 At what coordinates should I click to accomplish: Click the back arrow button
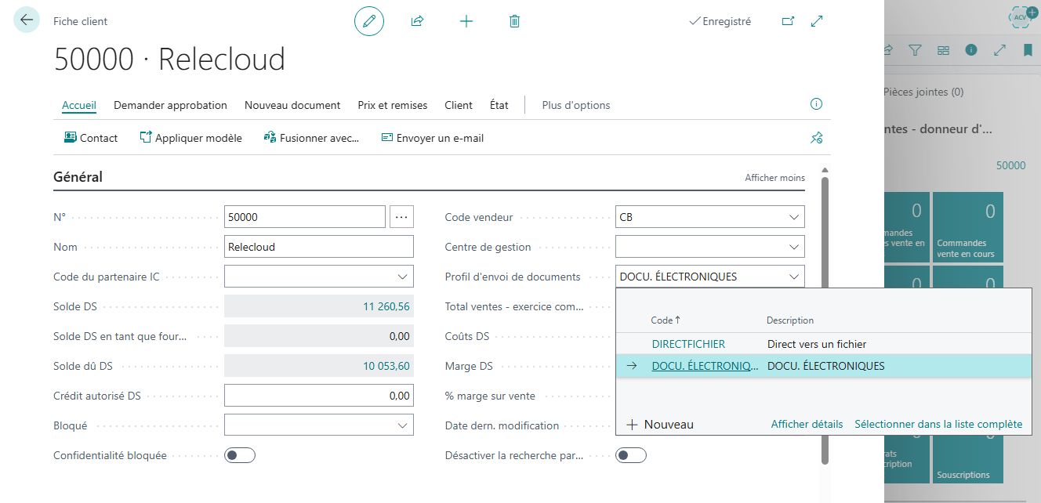click(27, 20)
